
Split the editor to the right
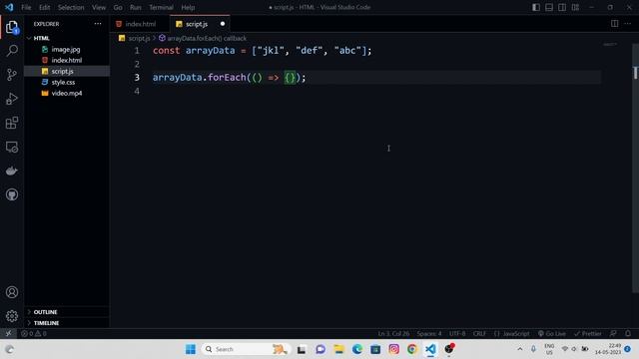pos(615,24)
